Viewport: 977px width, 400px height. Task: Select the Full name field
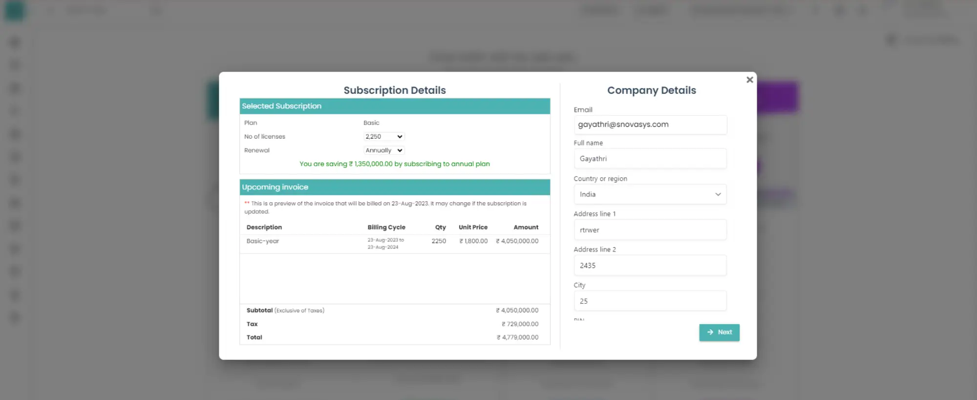pyautogui.click(x=650, y=159)
